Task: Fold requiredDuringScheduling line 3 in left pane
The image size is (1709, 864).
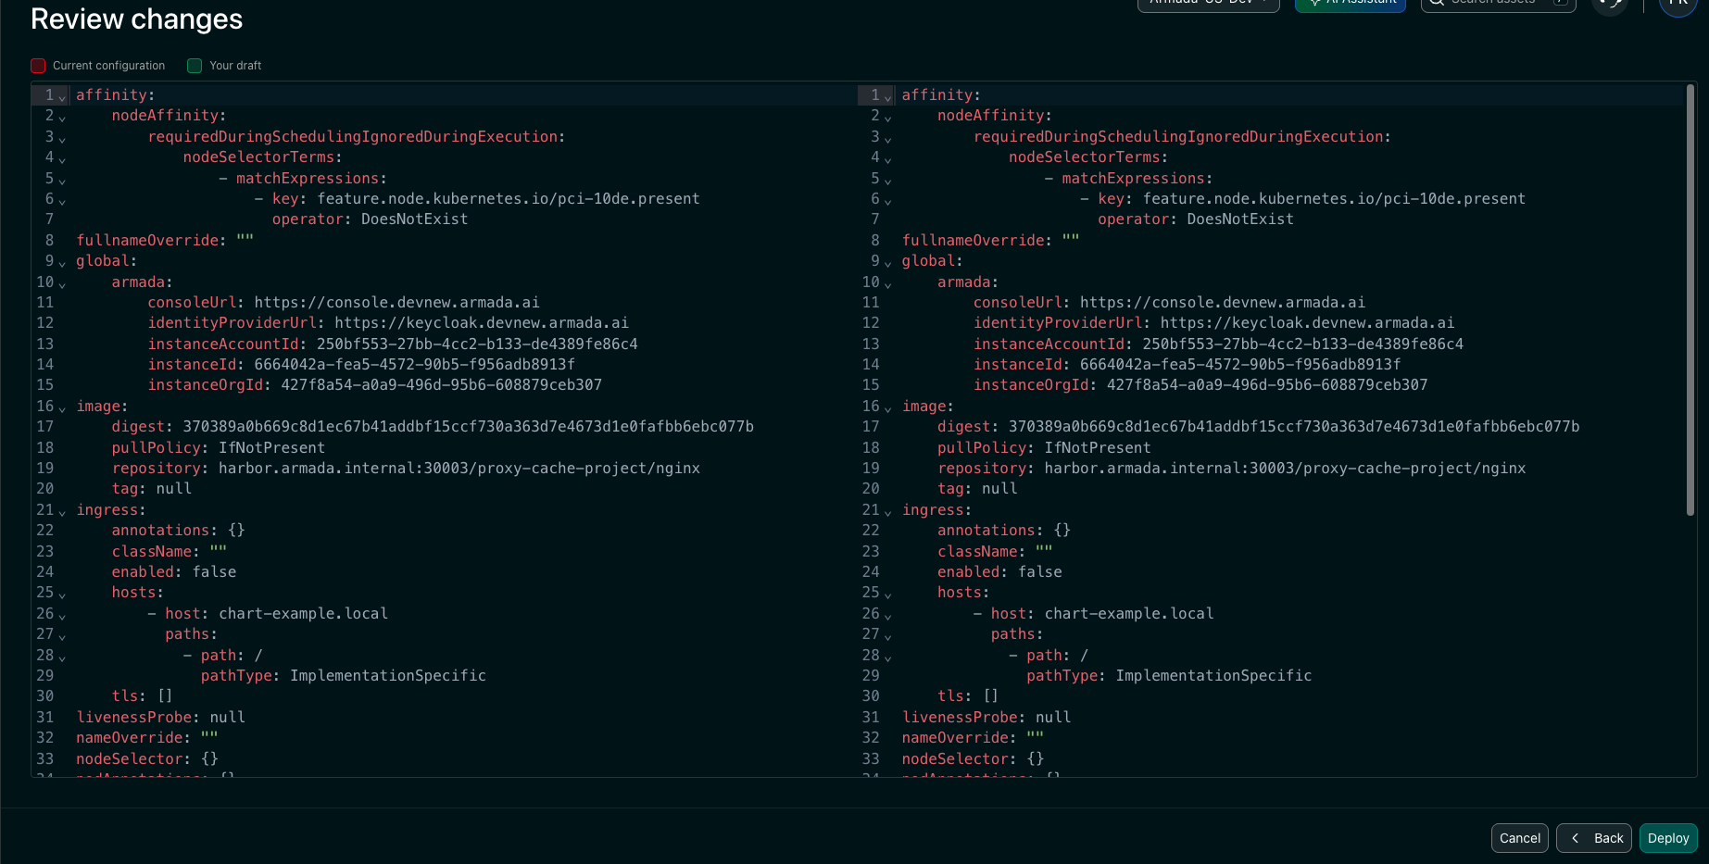Action: point(62,138)
